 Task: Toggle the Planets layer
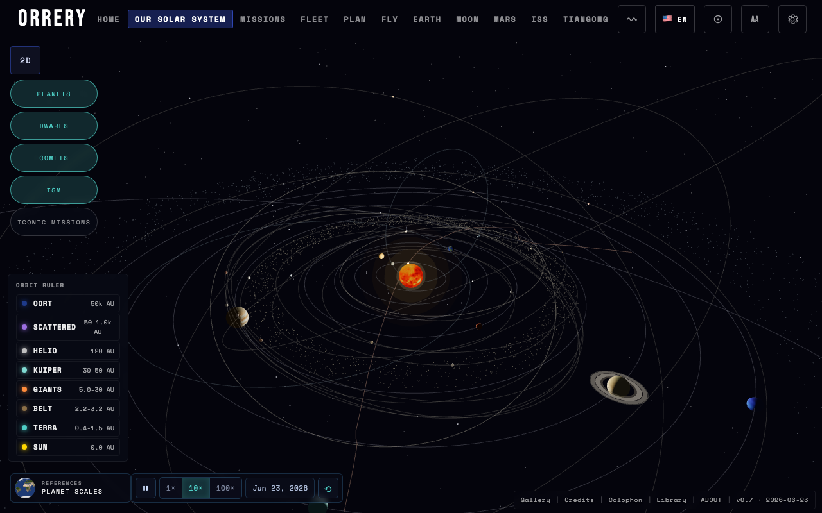[54, 94]
